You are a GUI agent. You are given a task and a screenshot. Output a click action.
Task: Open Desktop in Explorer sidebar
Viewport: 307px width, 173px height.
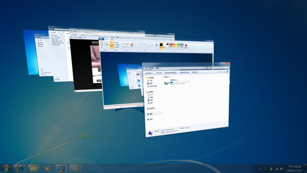point(150,83)
